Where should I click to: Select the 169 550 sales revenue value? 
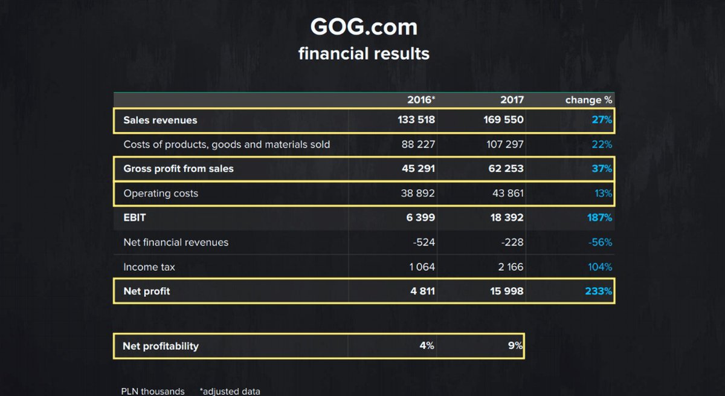tap(503, 120)
